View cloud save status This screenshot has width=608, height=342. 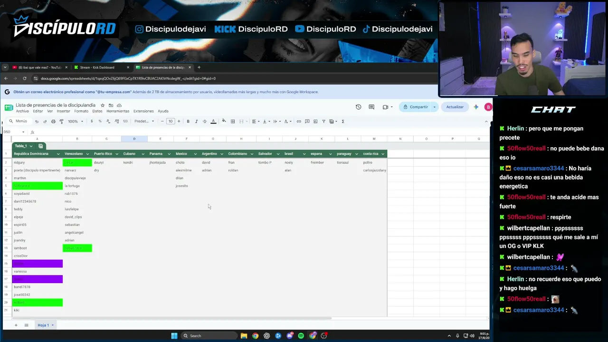[x=119, y=105]
